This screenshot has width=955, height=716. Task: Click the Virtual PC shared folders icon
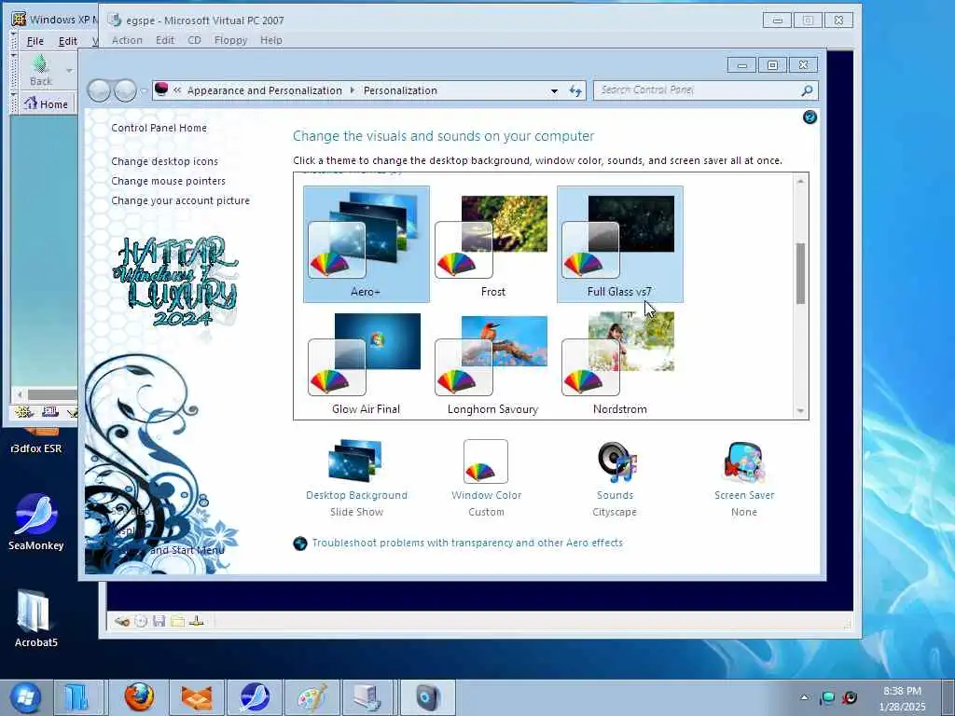(x=177, y=622)
